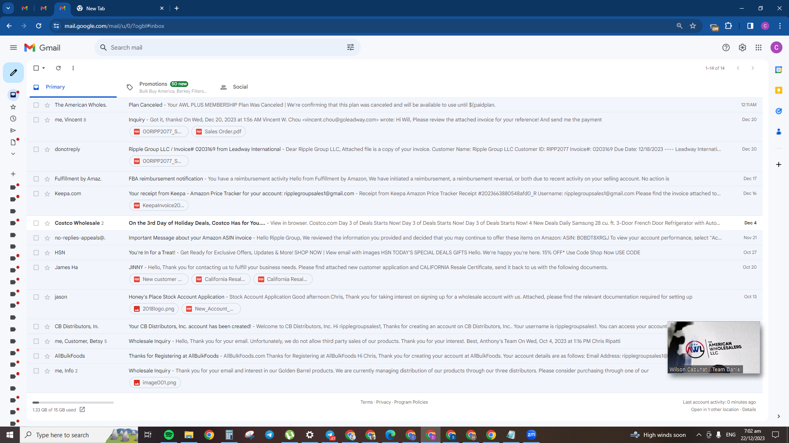Switch to the first Gmail browser tab

tap(25, 8)
